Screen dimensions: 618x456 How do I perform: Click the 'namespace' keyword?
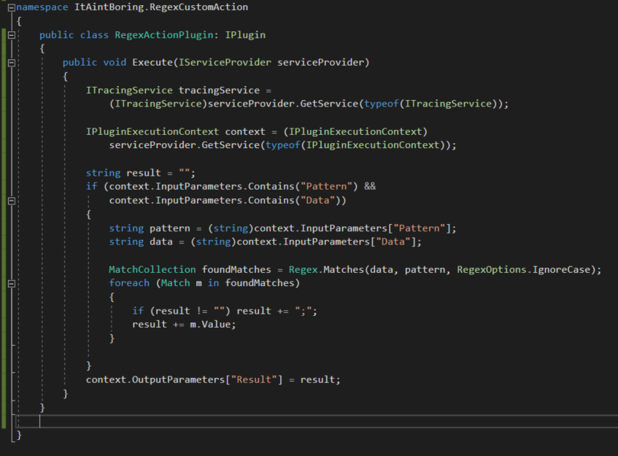(x=42, y=7)
